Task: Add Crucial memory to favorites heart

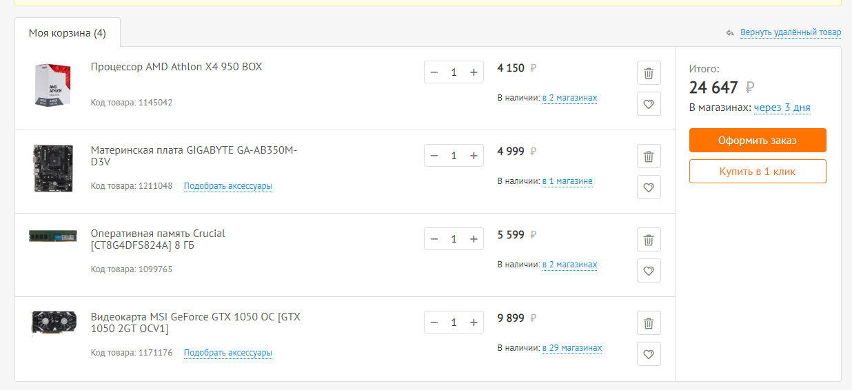Action: 649,271
